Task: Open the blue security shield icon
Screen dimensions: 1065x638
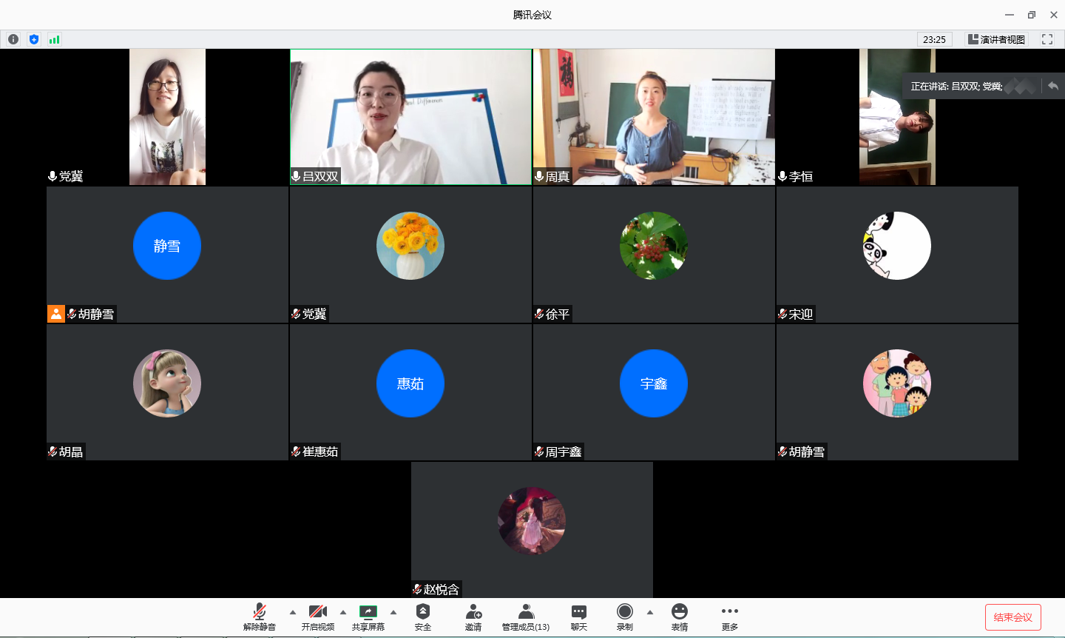Action: point(34,39)
